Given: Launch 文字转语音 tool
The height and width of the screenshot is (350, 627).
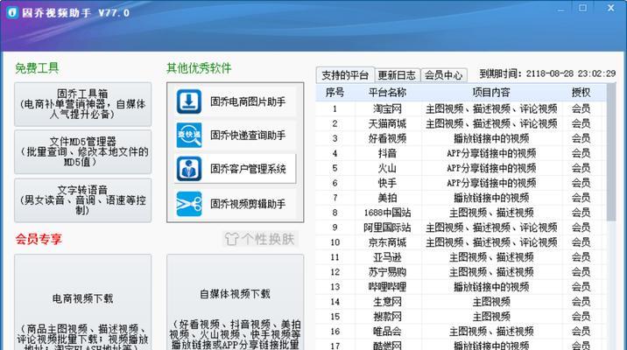Looking at the screenshot, I should (x=83, y=200).
